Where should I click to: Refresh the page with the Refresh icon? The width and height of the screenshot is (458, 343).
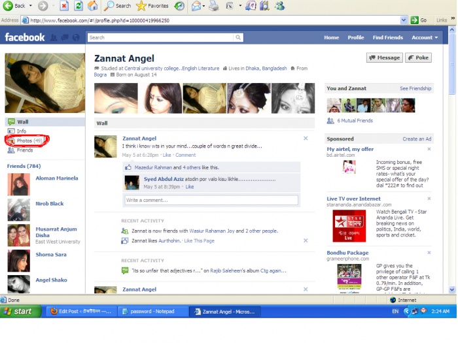pyautogui.click(x=79, y=6)
